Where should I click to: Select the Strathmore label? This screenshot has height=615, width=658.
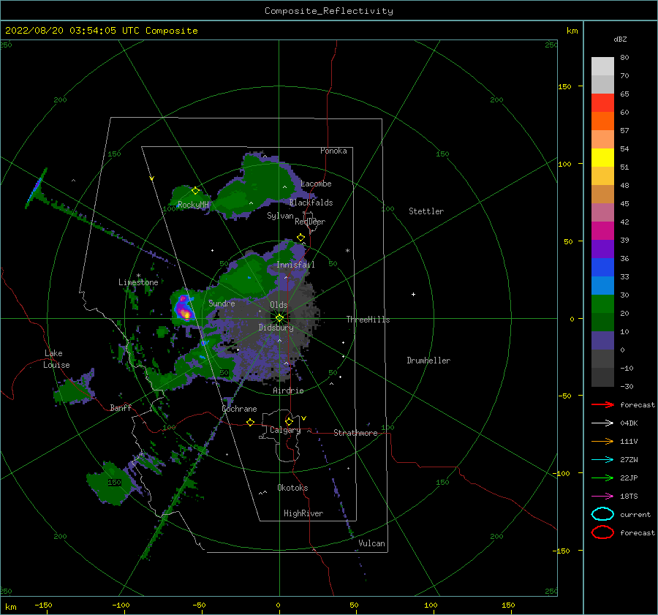pyautogui.click(x=355, y=433)
